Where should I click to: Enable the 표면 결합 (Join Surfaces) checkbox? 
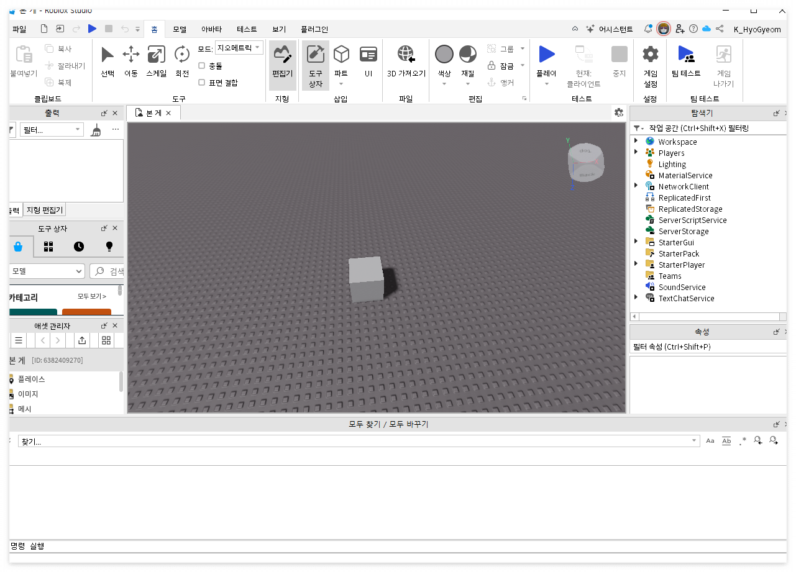pyautogui.click(x=201, y=82)
